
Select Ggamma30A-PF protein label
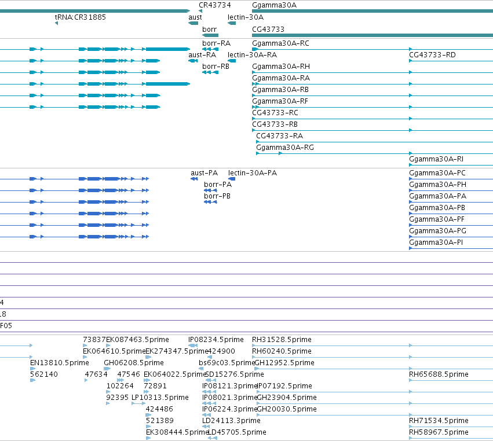pyautogui.click(x=436, y=219)
